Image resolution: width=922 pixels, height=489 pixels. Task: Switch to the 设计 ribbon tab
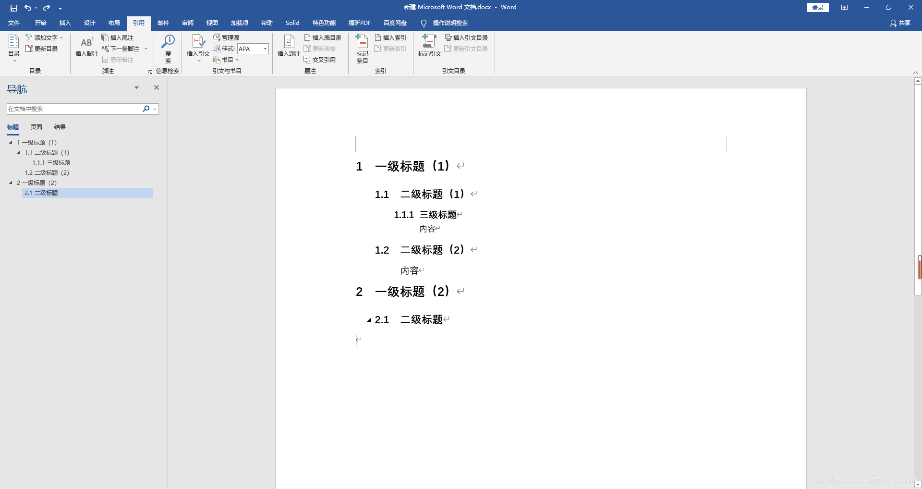click(x=89, y=23)
